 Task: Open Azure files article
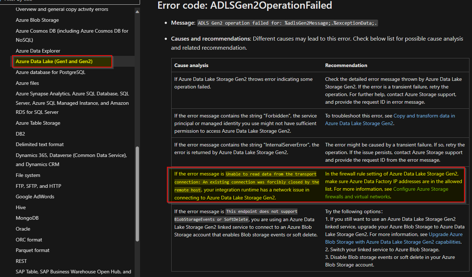pyautogui.click(x=27, y=83)
